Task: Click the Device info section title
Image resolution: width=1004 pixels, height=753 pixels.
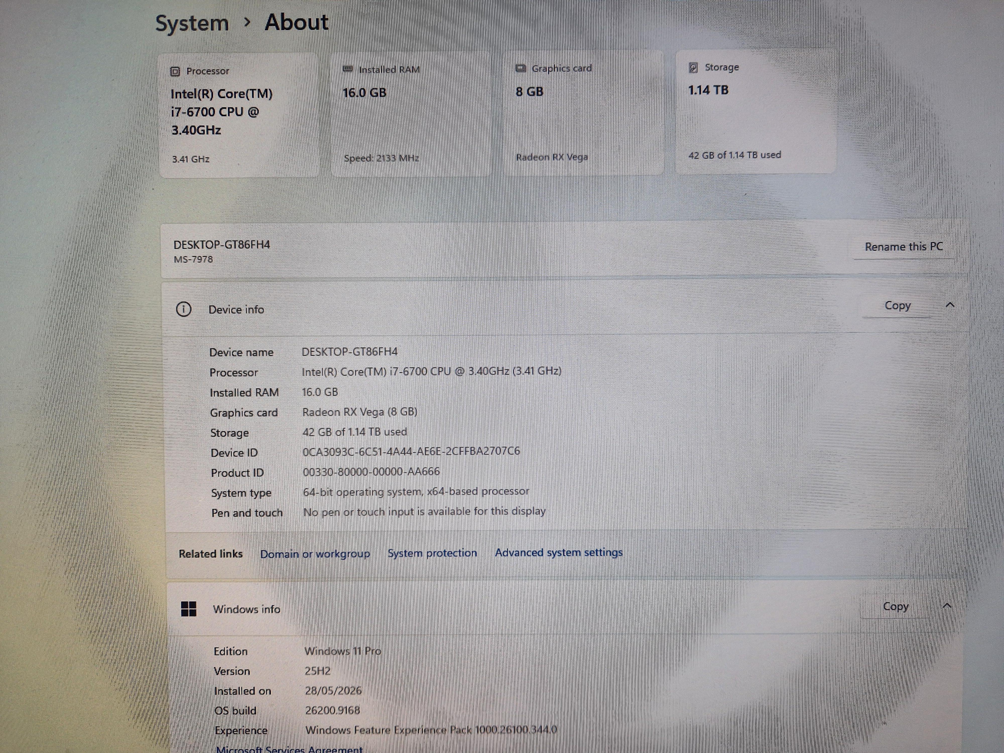Action: click(x=236, y=309)
